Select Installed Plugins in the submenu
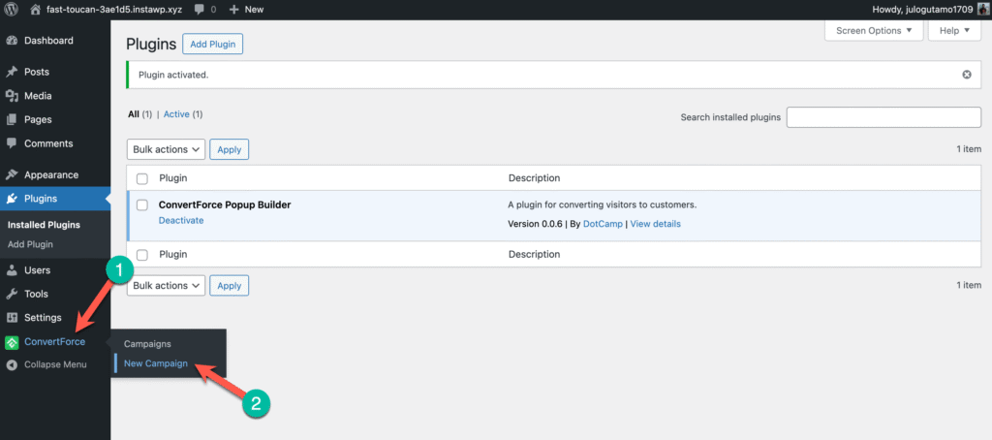Screen dimensions: 992x440 click(44, 225)
